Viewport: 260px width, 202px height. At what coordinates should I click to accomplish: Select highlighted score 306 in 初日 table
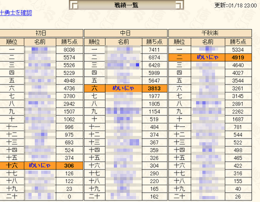[69, 166]
